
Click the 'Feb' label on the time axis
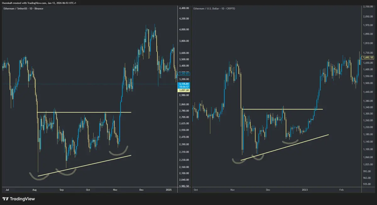(342, 190)
